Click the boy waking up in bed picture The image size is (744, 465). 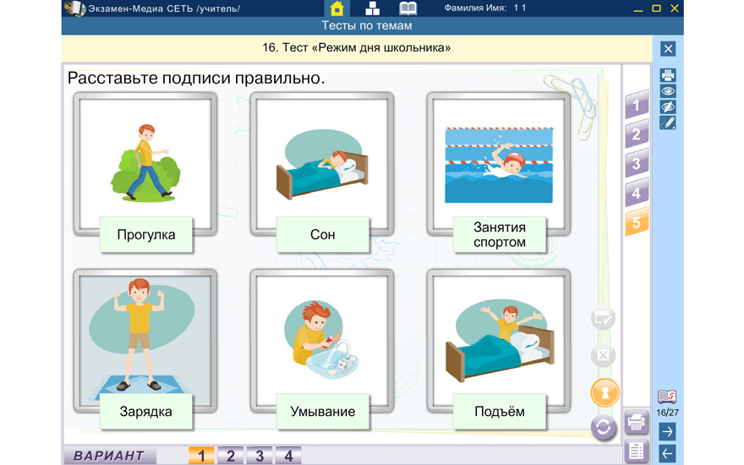click(x=500, y=340)
